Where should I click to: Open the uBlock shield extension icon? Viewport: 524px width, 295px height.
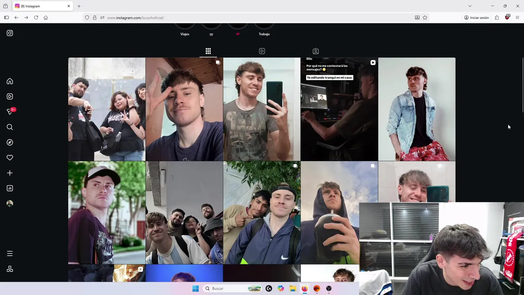(507, 17)
